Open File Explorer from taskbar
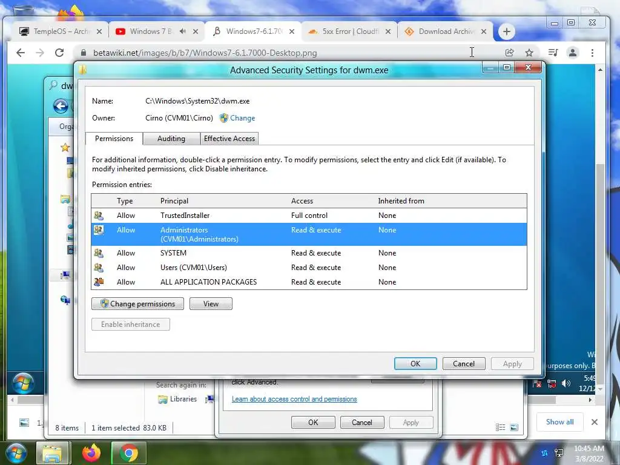The image size is (620, 465). point(53,453)
